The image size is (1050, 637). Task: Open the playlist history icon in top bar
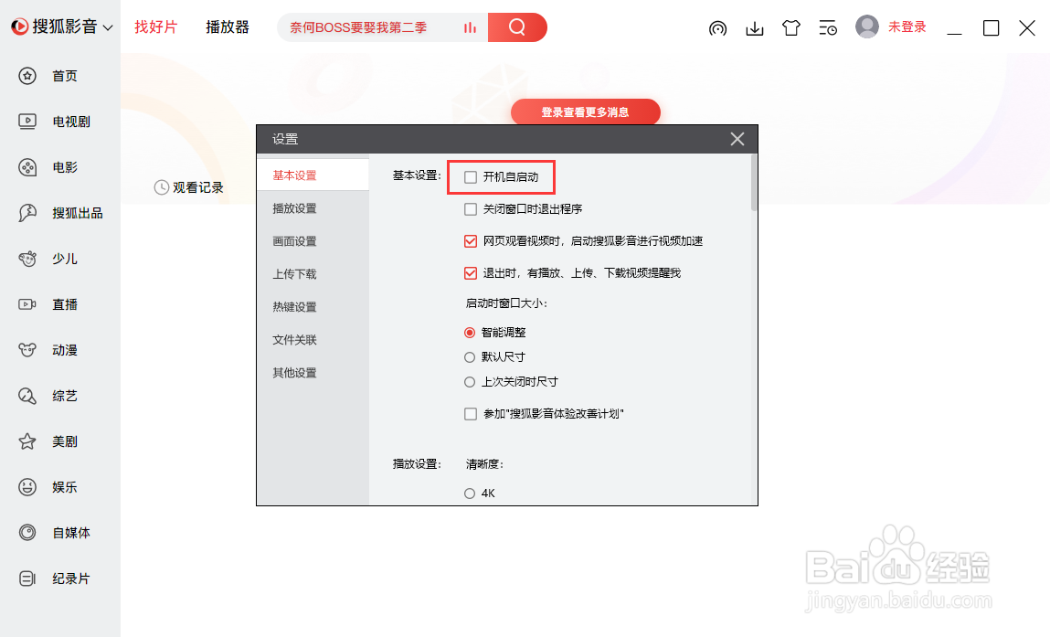pyautogui.click(x=828, y=28)
